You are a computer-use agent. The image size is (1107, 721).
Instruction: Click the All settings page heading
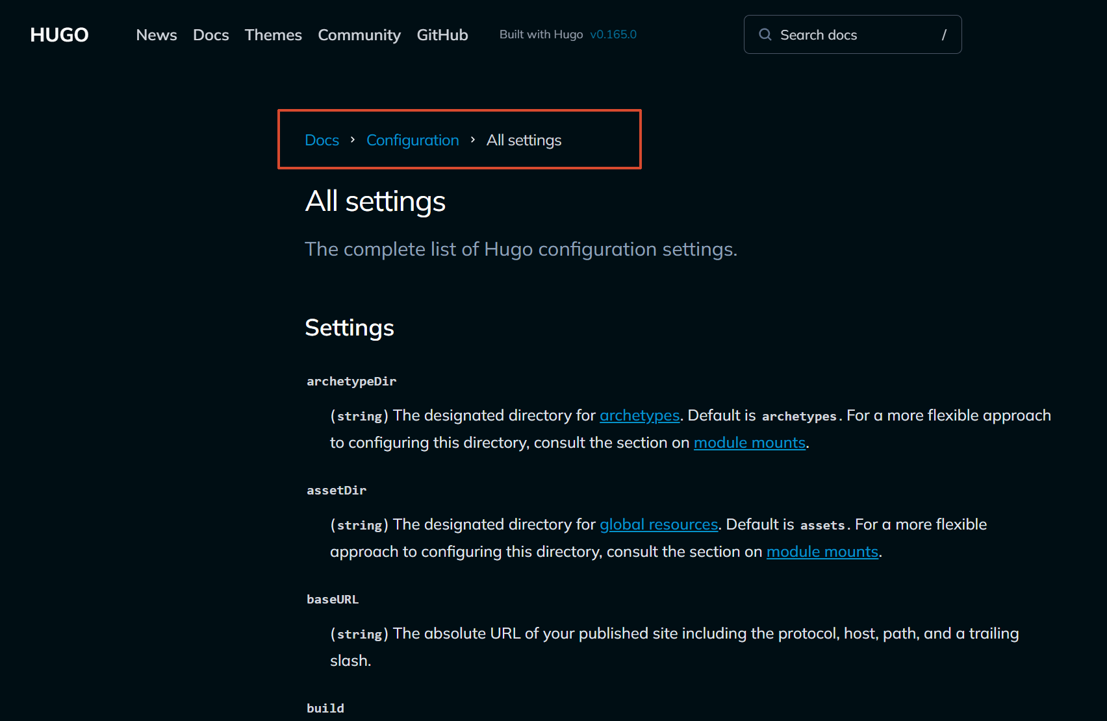(375, 201)
